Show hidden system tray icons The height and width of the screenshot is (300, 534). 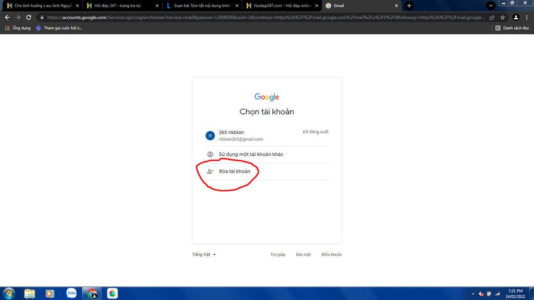(x=472, y=294)
